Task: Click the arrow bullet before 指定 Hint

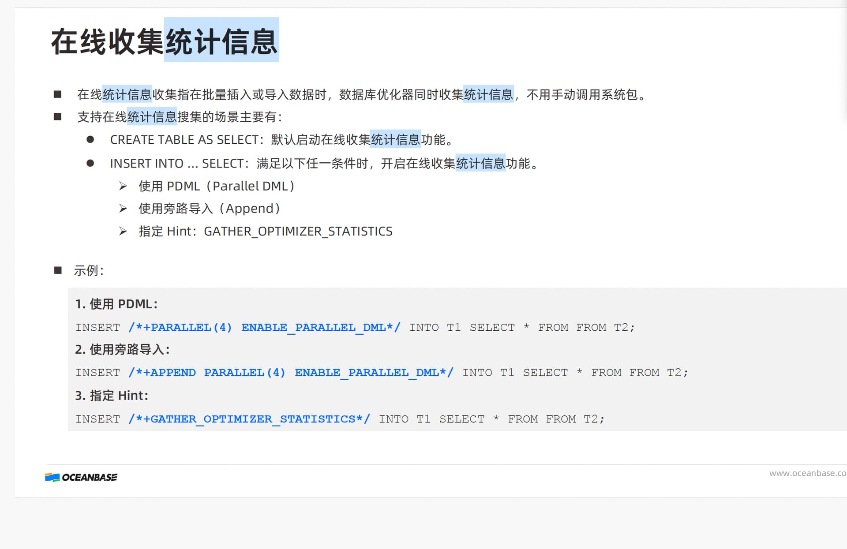Action: click(123, 232)
